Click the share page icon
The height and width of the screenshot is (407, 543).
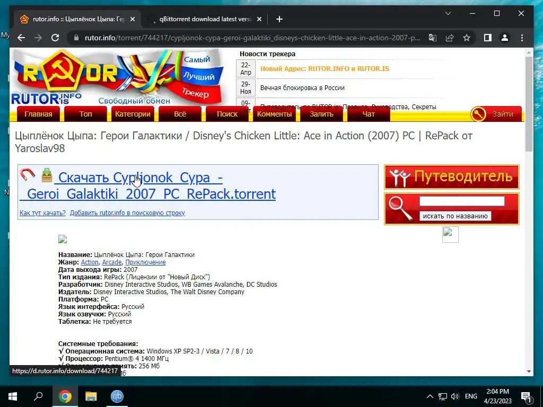click(x=450, y=38)
